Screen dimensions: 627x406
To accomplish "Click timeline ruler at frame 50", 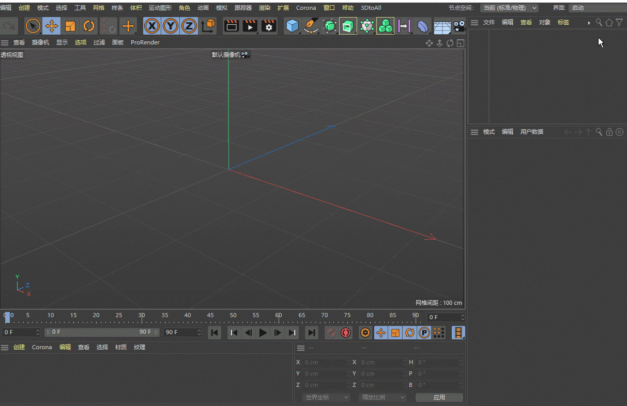I will [233, 315].
